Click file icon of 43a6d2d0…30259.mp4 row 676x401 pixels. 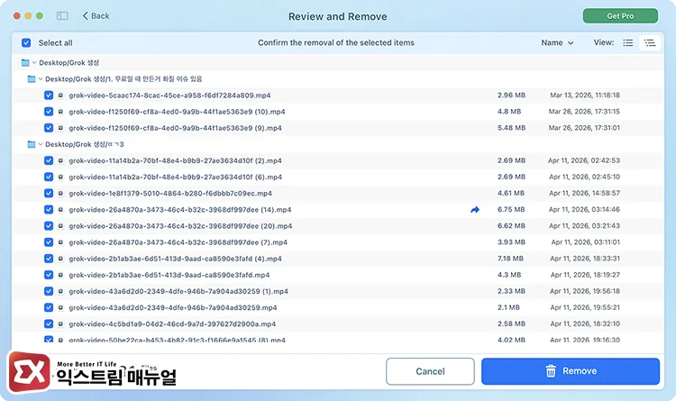[x=60, y=308]
